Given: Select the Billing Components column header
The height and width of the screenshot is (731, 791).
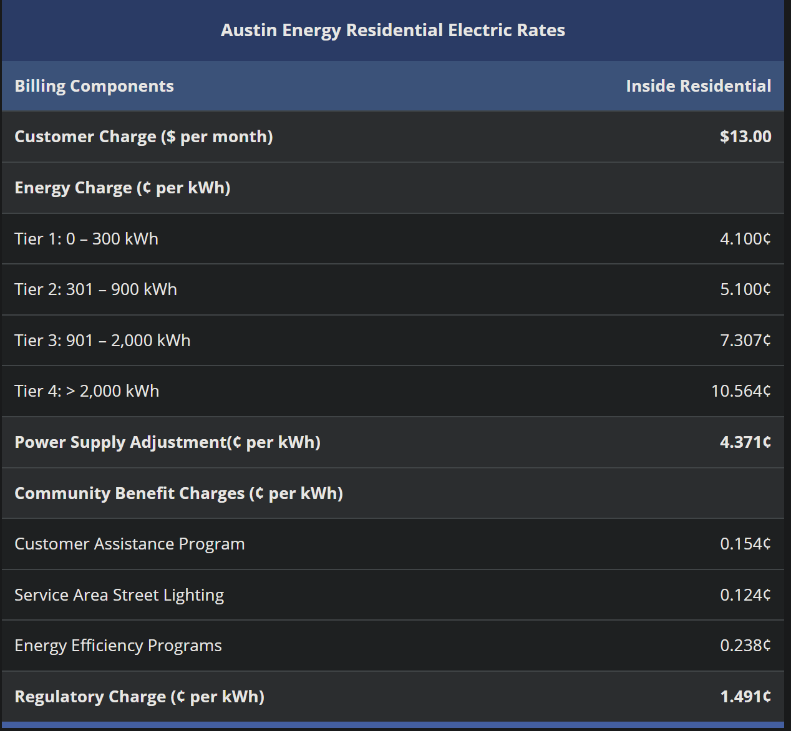Looking at the screenshot, I should (94, 86).
